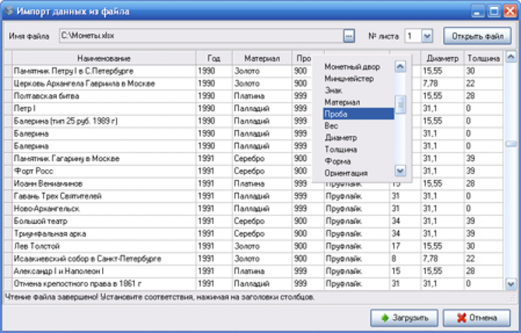This screenshot has height=333, width=521.
Task: Select Форма in the popup list
Action: pyautogui.click(x=358, y=161)
